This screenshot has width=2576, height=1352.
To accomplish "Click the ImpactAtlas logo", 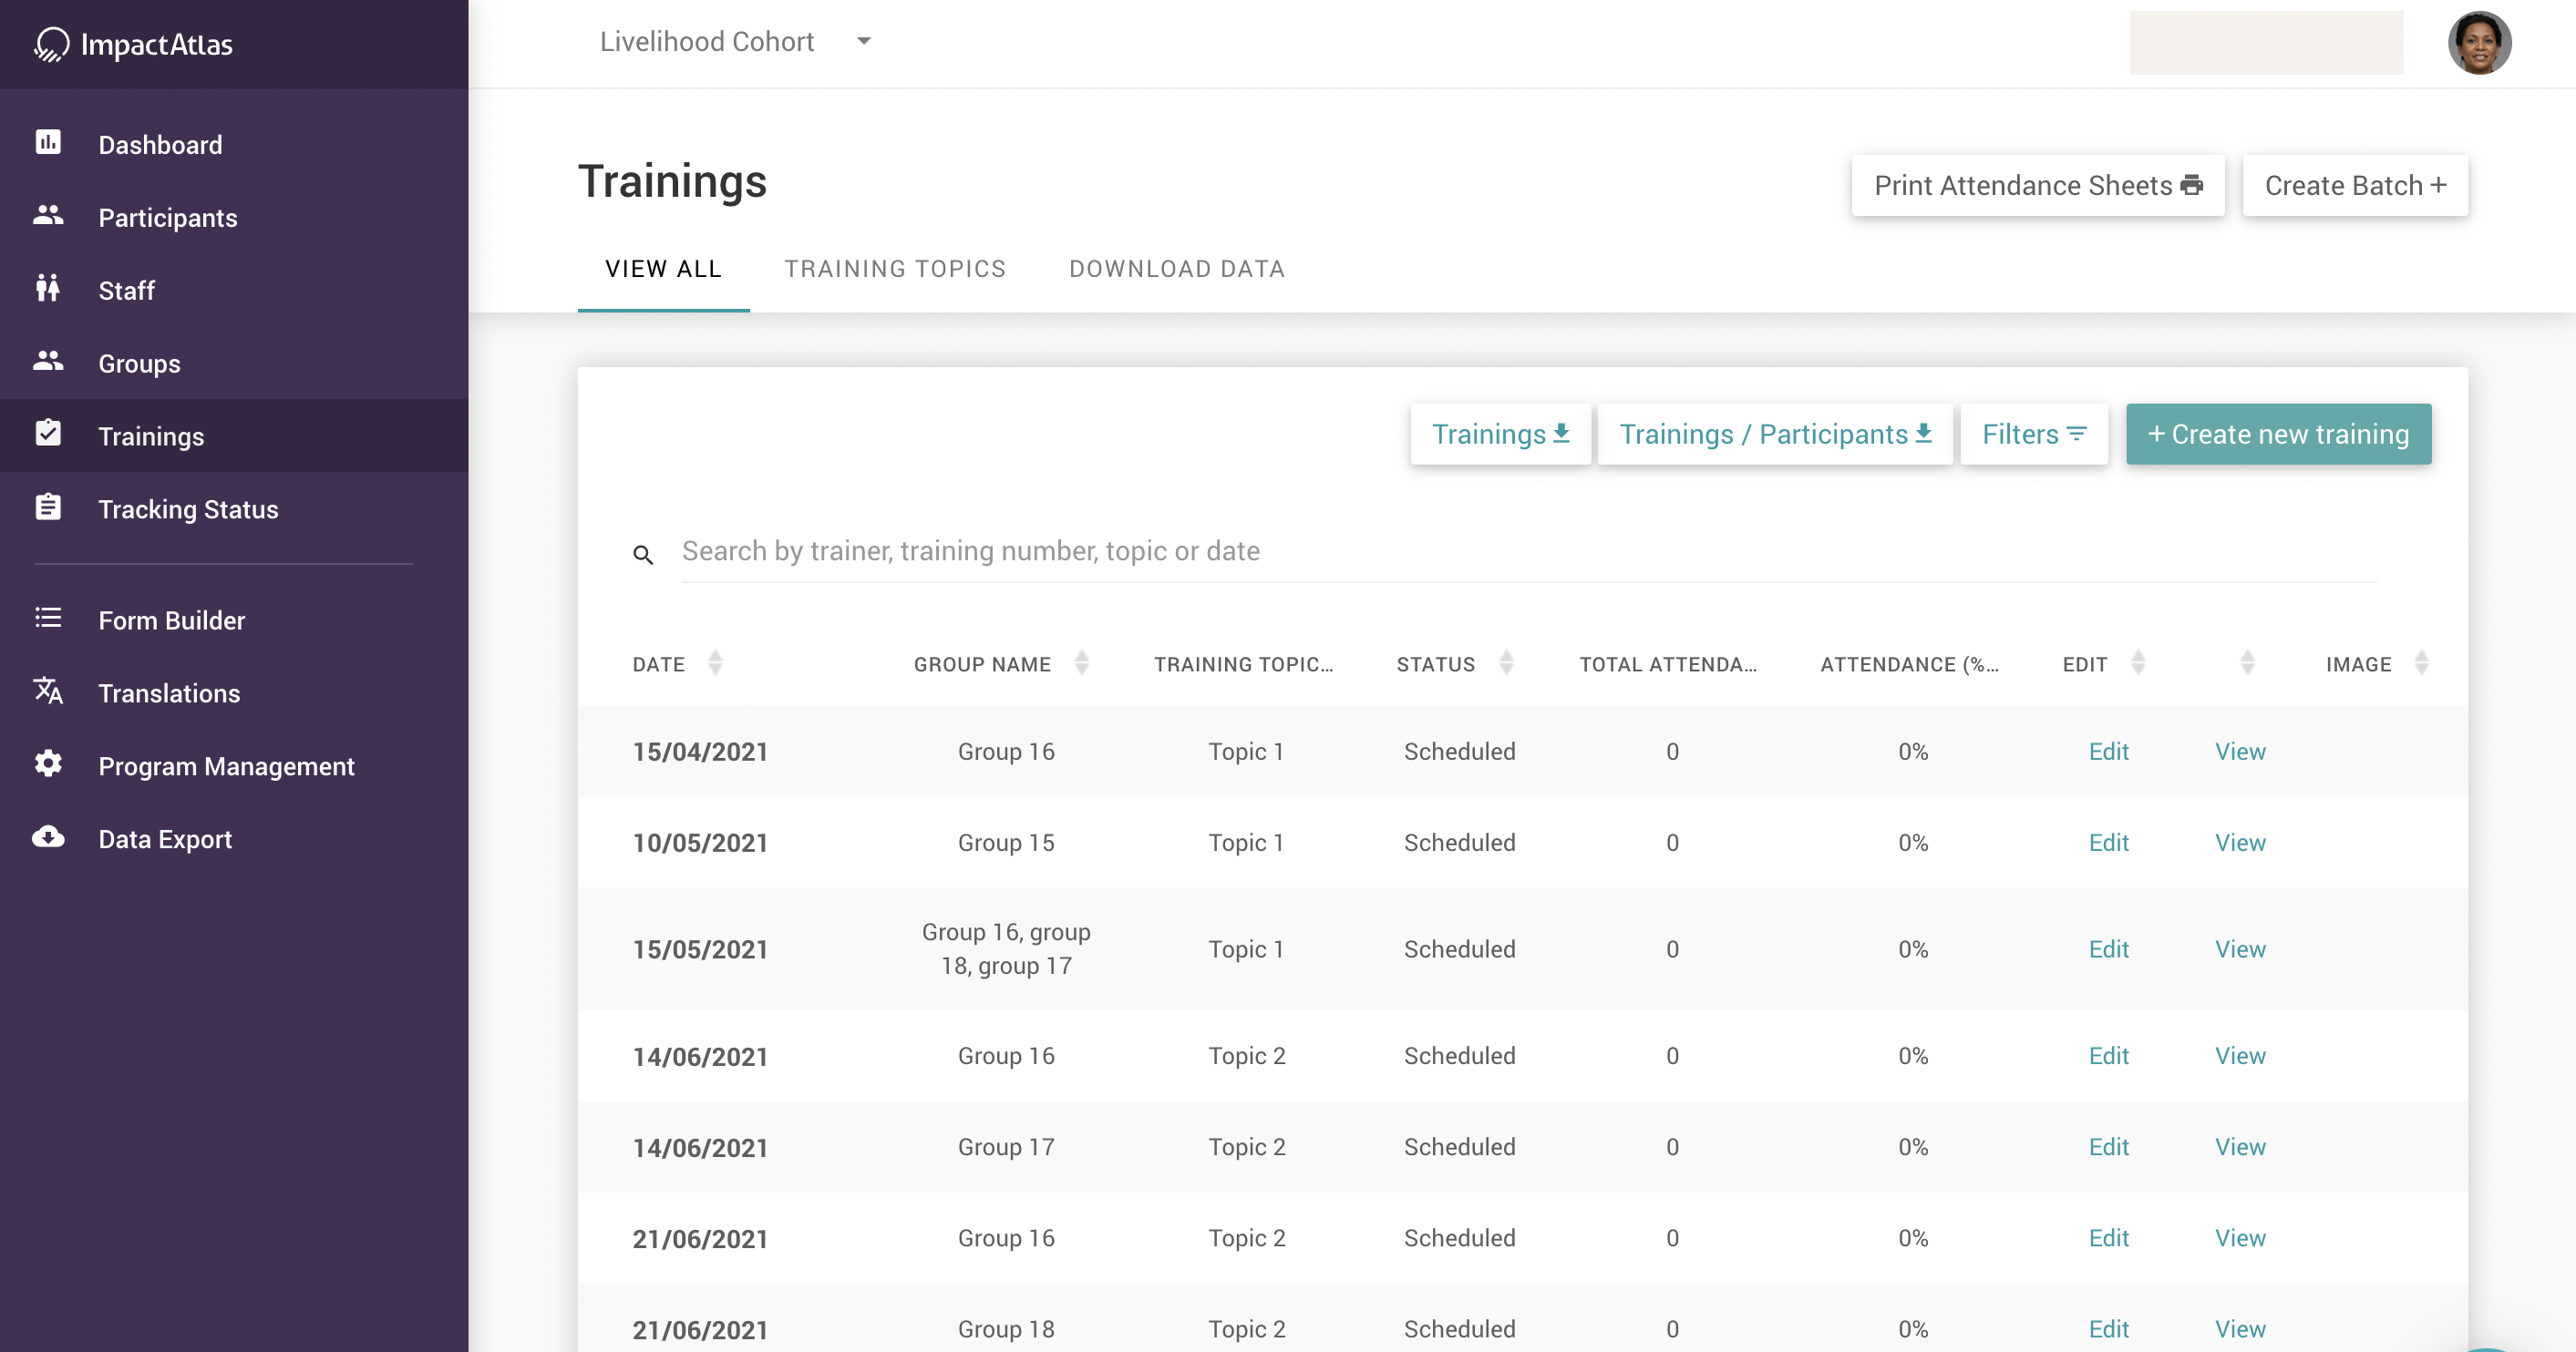I will [x=134, y=44].
